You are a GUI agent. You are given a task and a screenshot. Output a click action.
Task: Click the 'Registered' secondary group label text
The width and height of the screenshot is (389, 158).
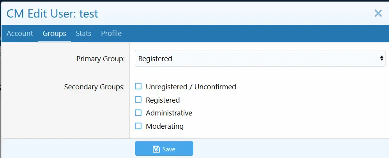coord(163,100)
